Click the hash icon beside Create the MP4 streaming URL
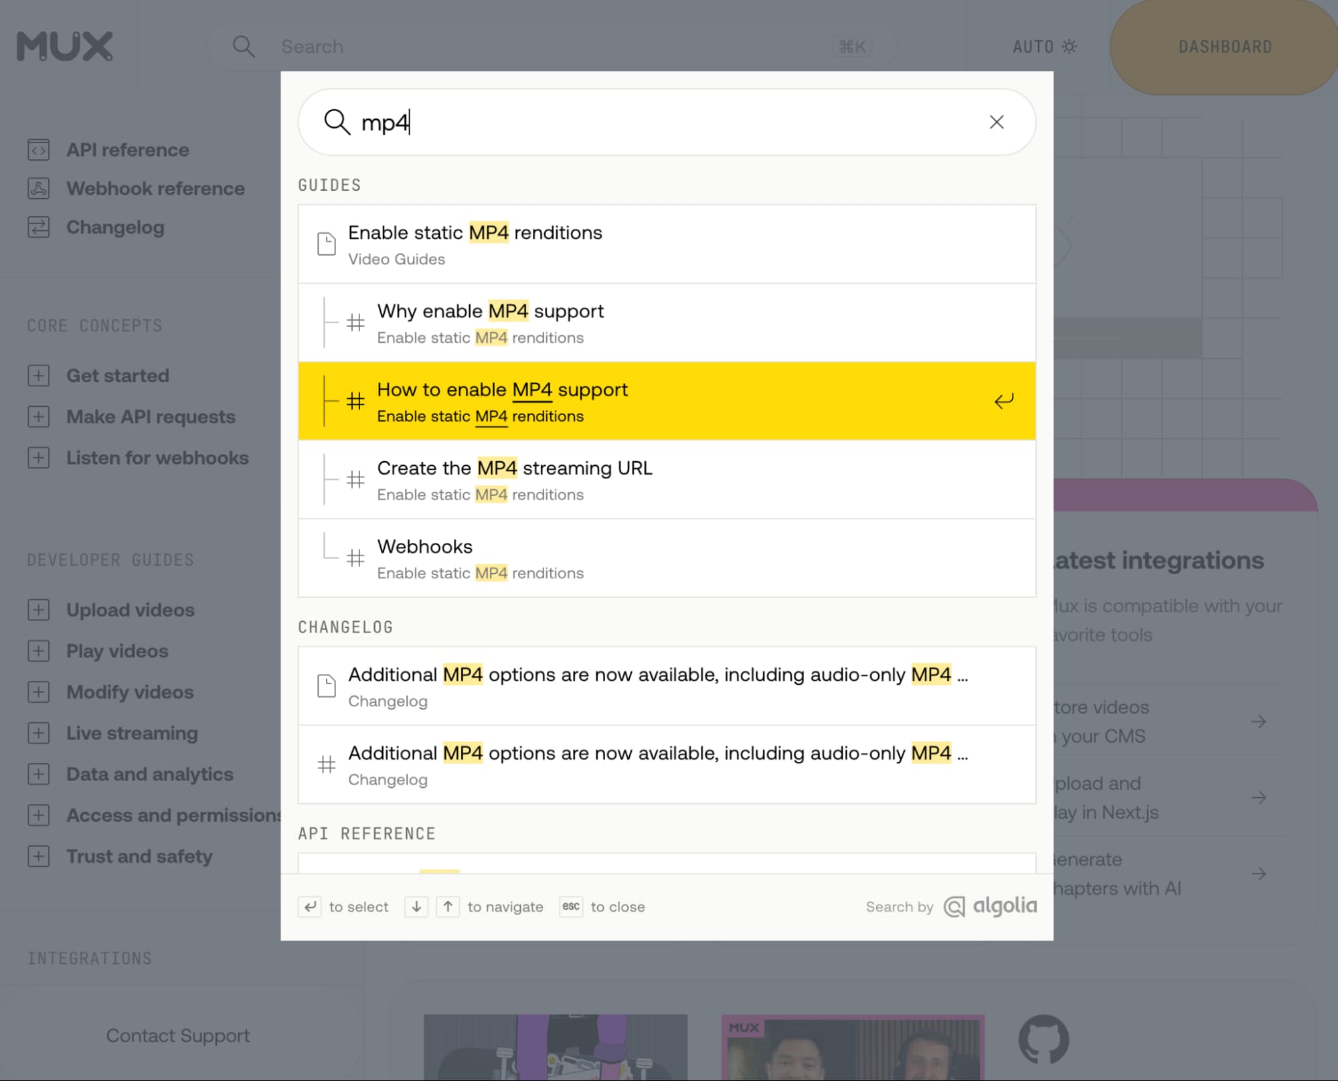 (x=355, y=479)
